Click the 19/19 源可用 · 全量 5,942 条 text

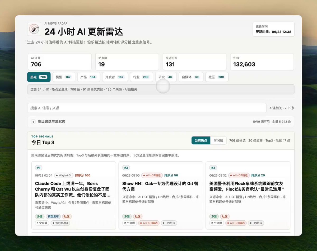click(272, 122)
